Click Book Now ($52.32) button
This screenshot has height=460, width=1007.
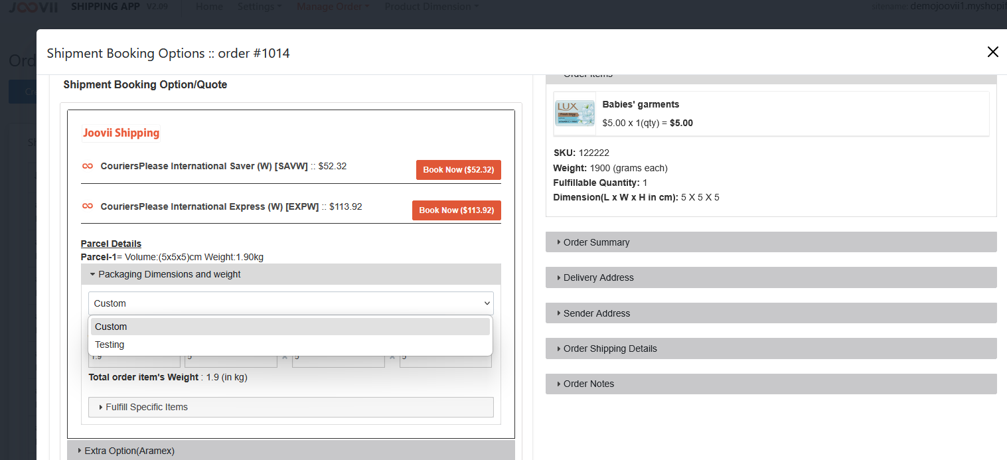click(x=459, y=170)
